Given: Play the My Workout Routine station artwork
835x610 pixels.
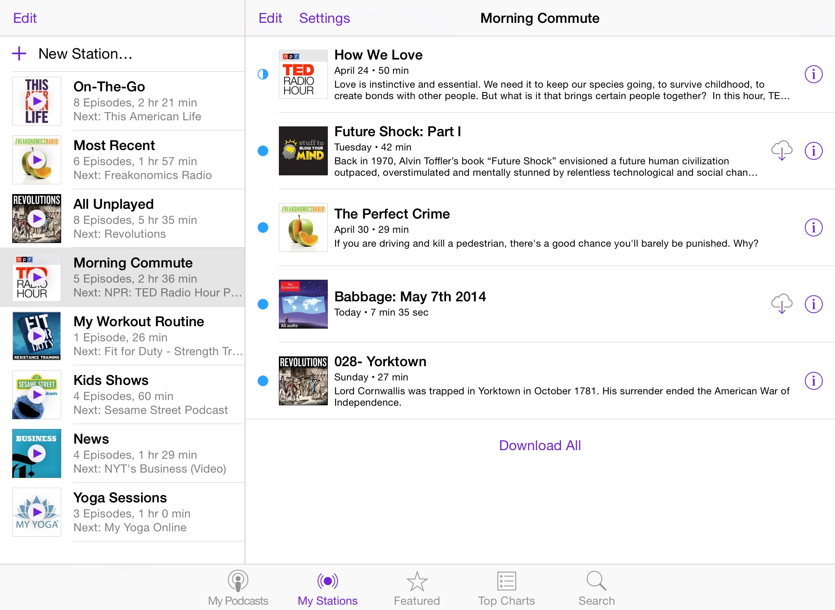Looking at the screenshot, I should [37, 336].
